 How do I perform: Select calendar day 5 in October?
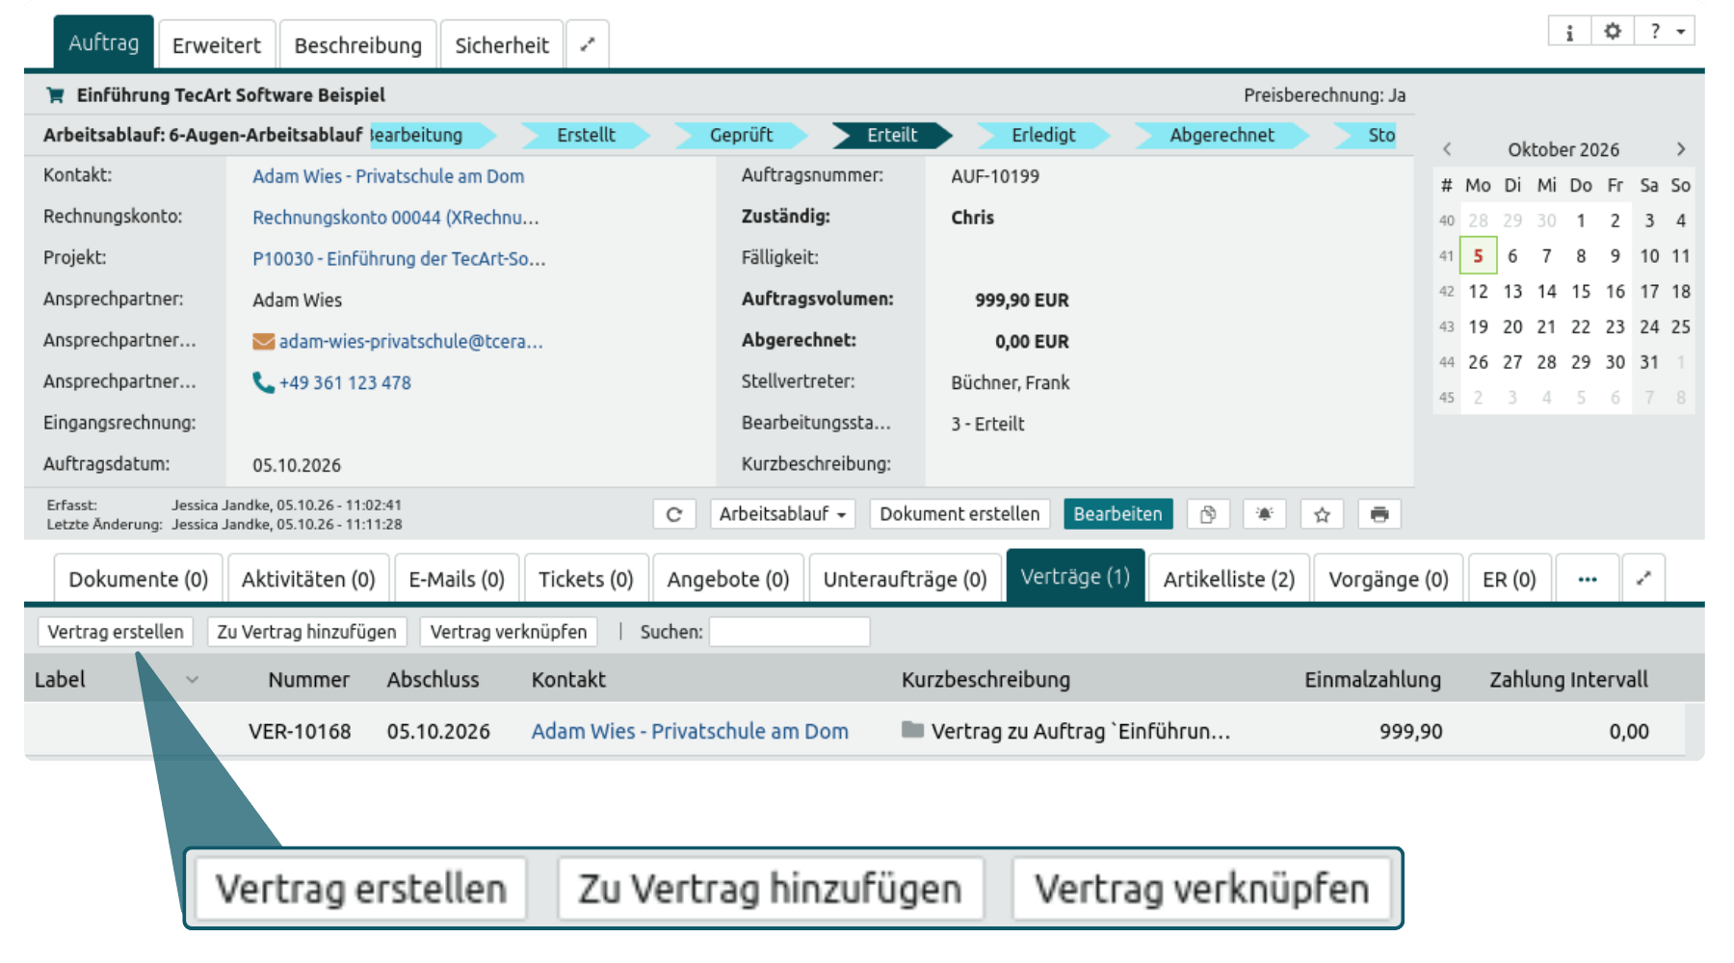pos(1478,256)
